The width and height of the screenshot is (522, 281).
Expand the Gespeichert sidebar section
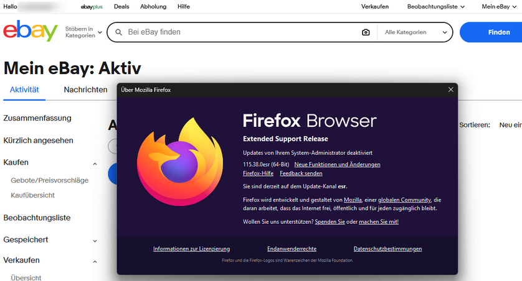[95, 241]
